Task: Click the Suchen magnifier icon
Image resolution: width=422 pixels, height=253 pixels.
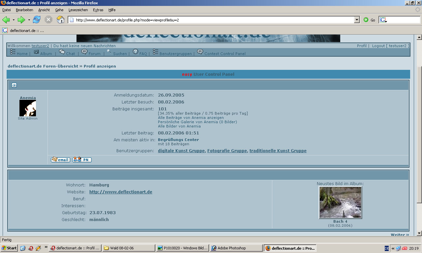Action: click(109, 52)
